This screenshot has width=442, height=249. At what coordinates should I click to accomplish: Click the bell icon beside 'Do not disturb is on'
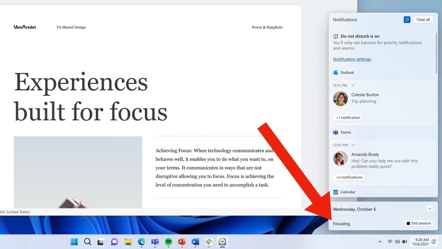pos(336,36)
